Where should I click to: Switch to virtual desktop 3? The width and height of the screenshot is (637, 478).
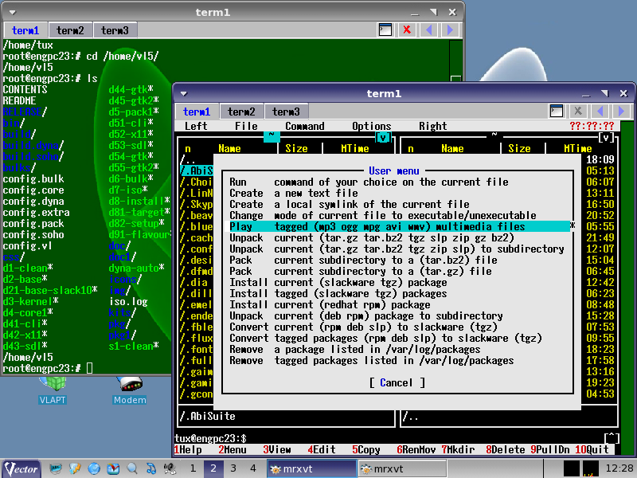pos(234,468)
